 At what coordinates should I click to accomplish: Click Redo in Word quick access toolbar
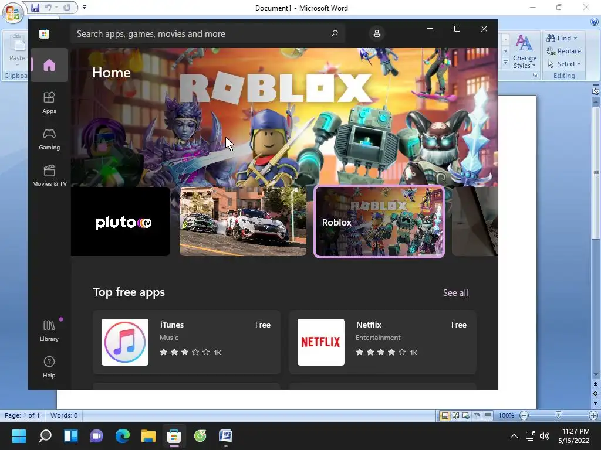pos(67,7)
